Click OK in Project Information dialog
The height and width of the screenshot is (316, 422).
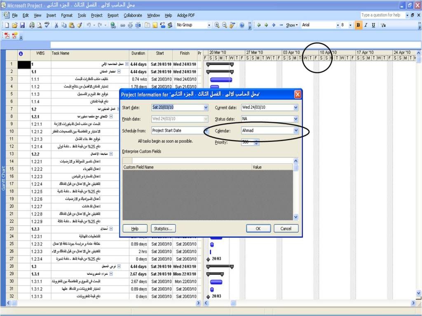pos(258,229)
